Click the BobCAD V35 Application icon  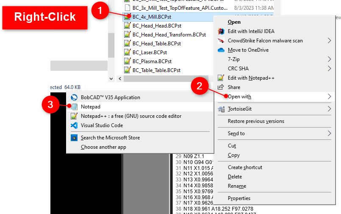(74, 97)
